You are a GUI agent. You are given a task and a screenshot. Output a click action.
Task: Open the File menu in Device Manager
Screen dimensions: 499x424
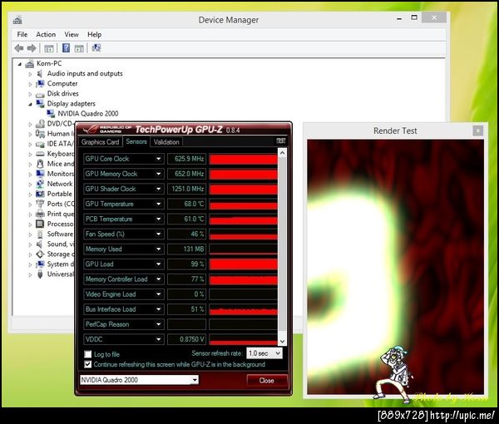coord(22,34)
